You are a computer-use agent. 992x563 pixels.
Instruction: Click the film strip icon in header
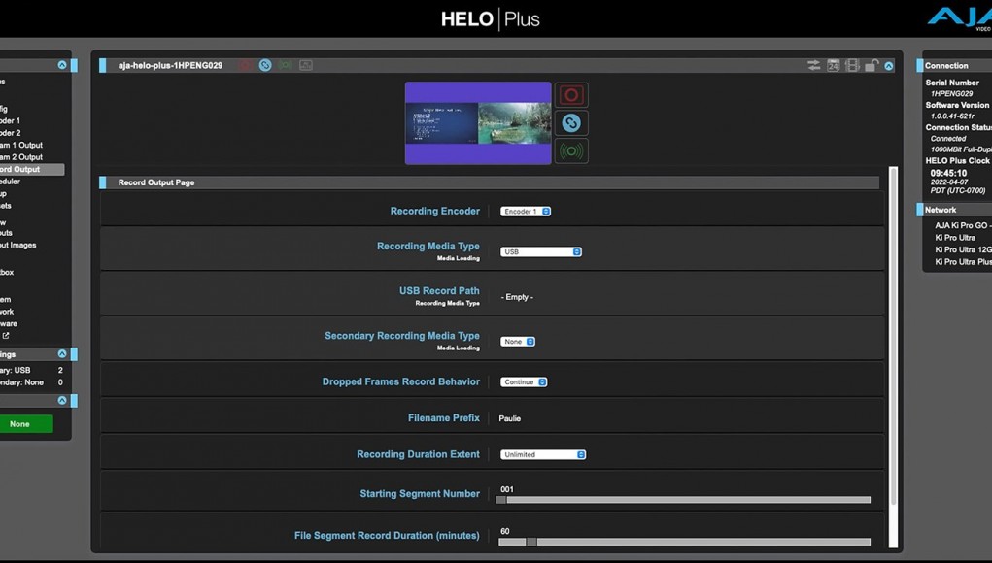click(x=852, y=65)
